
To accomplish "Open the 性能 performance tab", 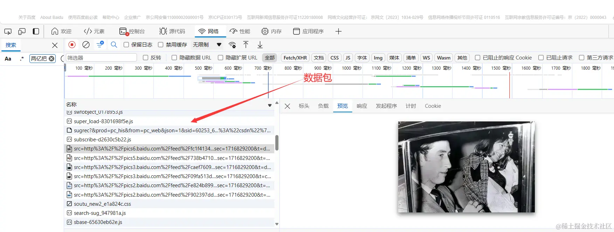I will point(240,31).
